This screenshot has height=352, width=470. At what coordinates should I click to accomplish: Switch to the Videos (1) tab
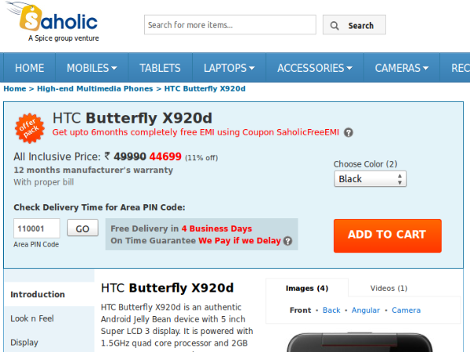tap(389, 288)
